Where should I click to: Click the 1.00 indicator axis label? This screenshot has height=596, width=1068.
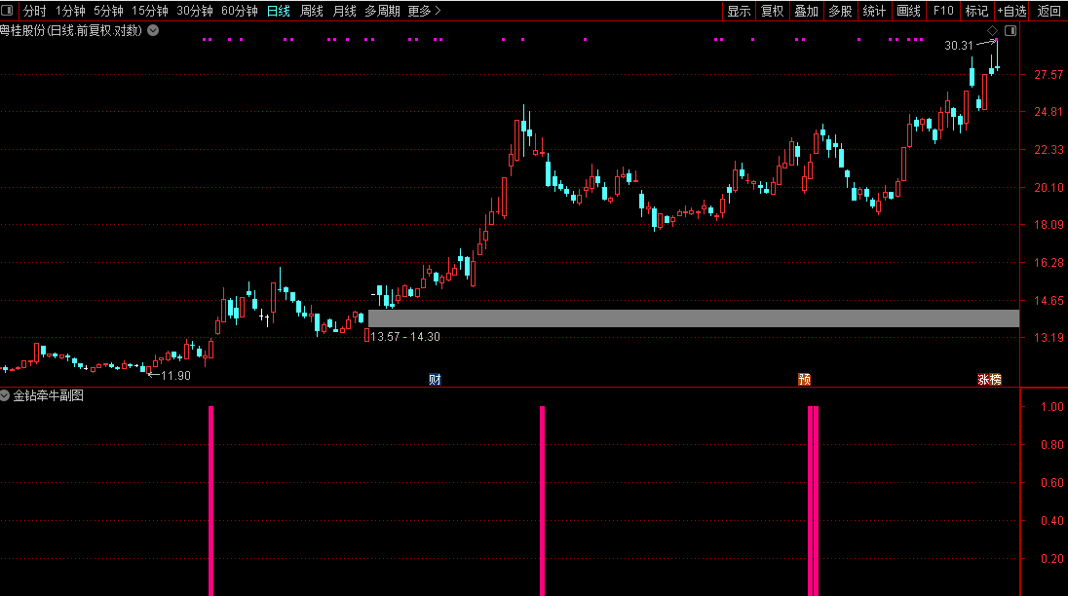(x=1052, y=406)
